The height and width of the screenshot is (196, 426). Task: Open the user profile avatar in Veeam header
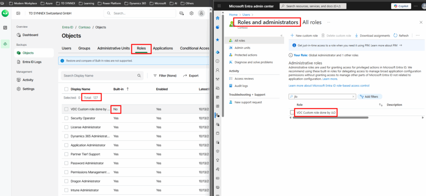(201, 13)
